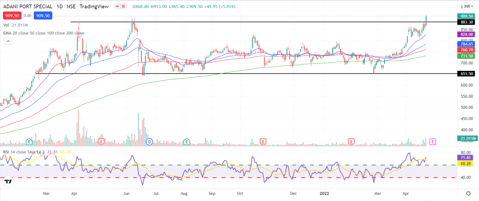Click the red earnings marker near October
The image size is (479, 201).
point(263,141)
